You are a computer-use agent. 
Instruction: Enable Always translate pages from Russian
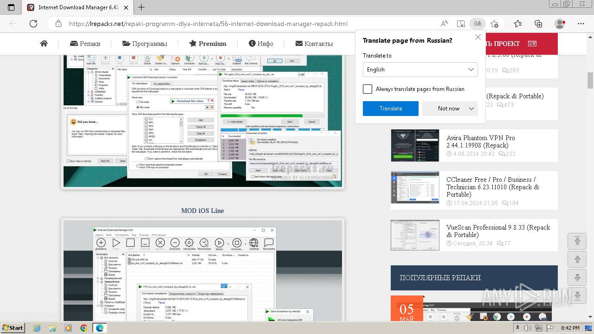368,89
